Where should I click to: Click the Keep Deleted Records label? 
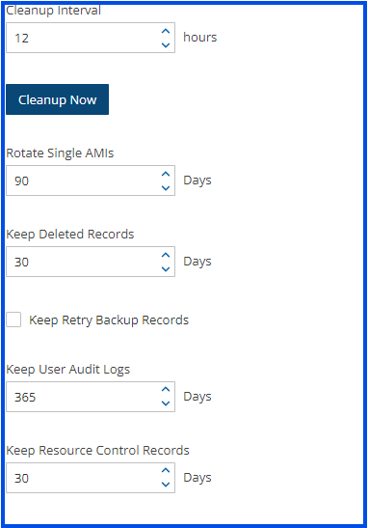[x=70, y=235]
